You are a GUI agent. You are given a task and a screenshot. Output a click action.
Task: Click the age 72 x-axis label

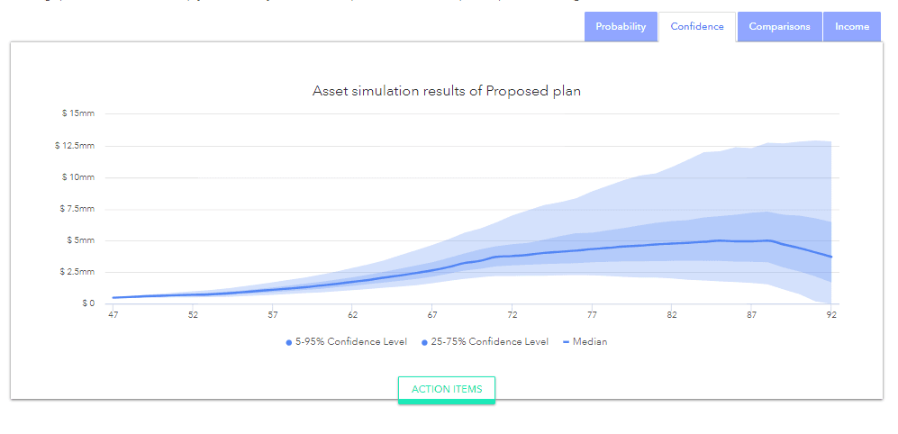click(x=512, y=315)
